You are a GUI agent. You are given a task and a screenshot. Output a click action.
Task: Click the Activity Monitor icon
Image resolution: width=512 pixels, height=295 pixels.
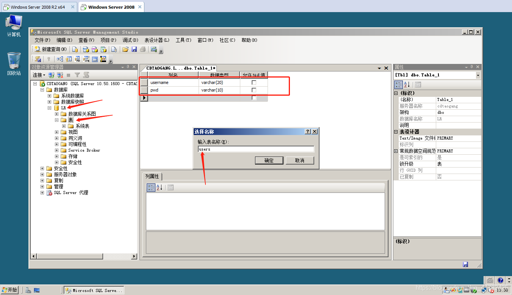click(x=153, y=49)
